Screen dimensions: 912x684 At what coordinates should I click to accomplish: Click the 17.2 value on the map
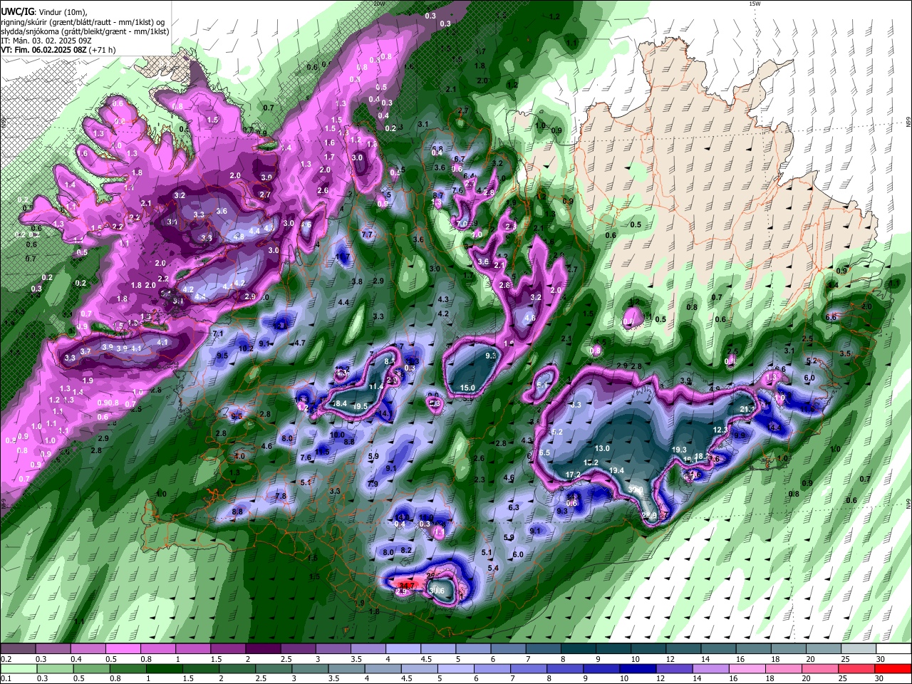click(x=573, y=475)
